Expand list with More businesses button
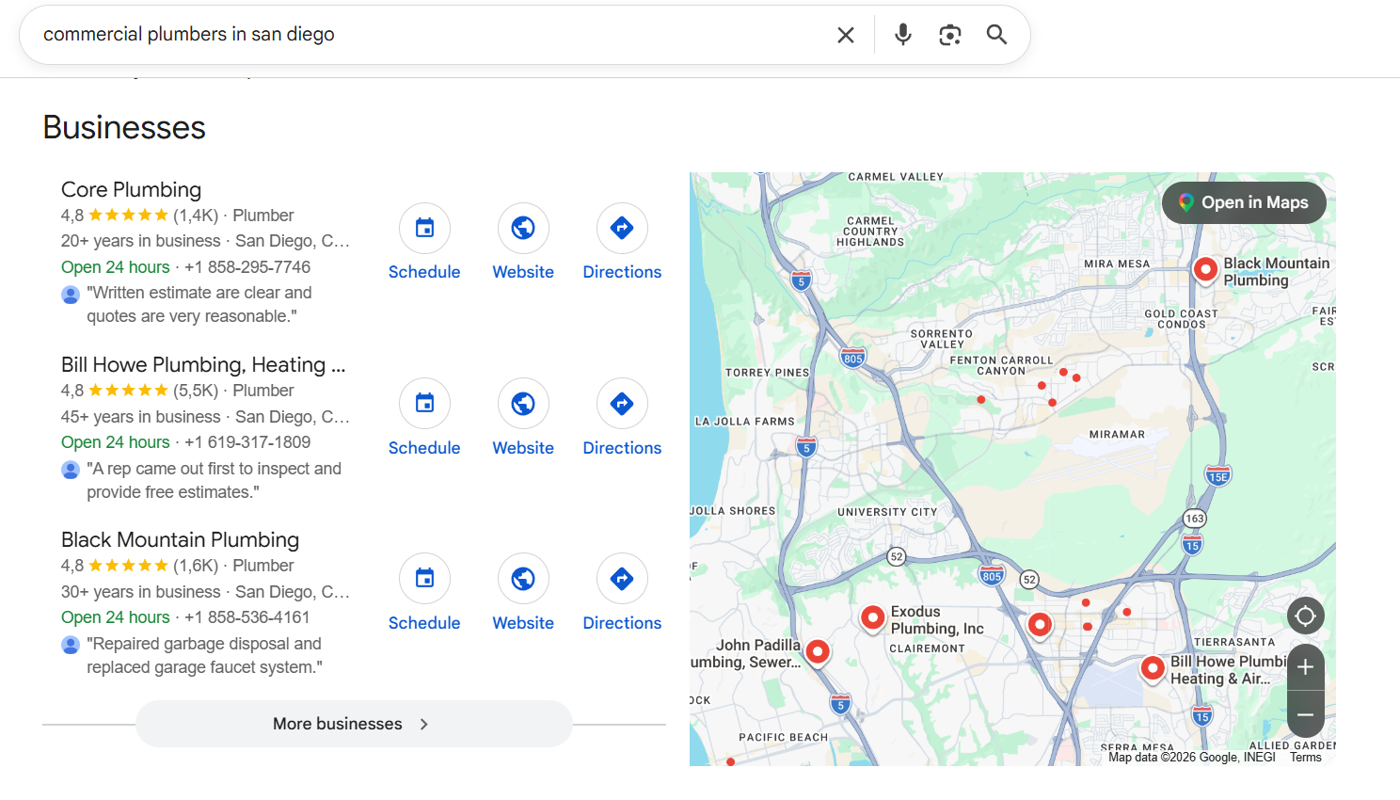Viewport: 1400px width, 800px height. coord(354,724)
